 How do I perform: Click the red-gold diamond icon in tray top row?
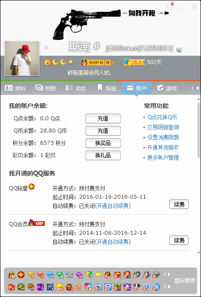click(21, 275)
